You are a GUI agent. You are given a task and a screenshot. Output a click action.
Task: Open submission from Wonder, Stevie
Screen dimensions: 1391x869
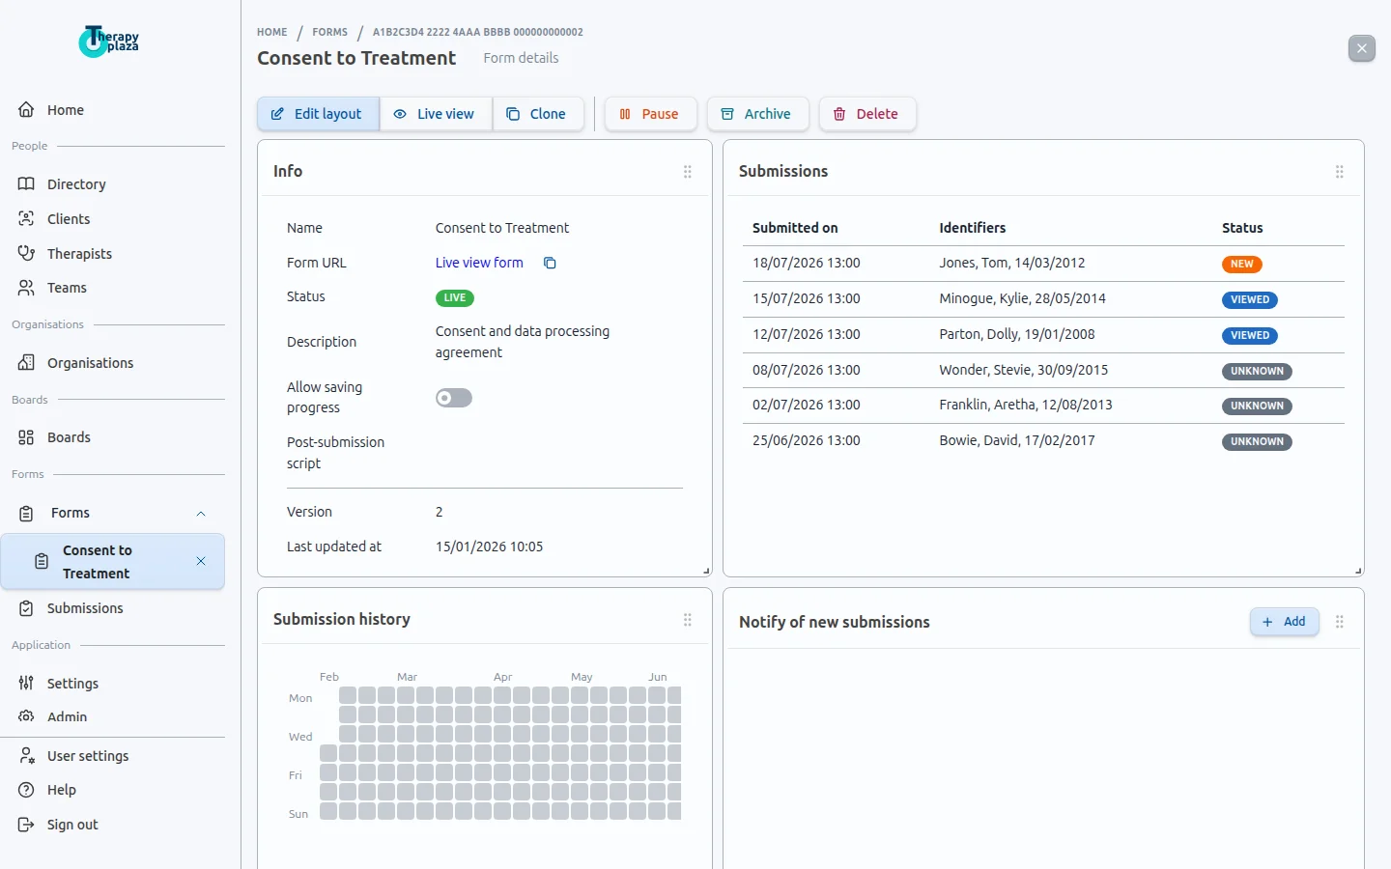pos(1043,371)
